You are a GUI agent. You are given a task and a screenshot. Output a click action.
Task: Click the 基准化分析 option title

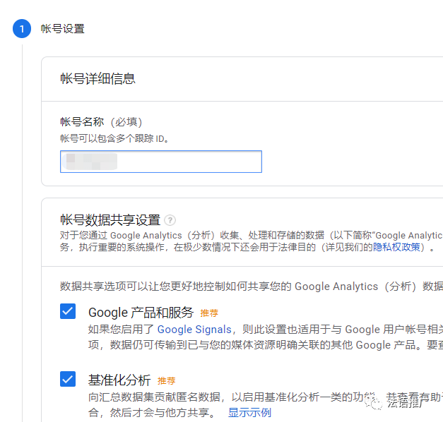(119, 380)
